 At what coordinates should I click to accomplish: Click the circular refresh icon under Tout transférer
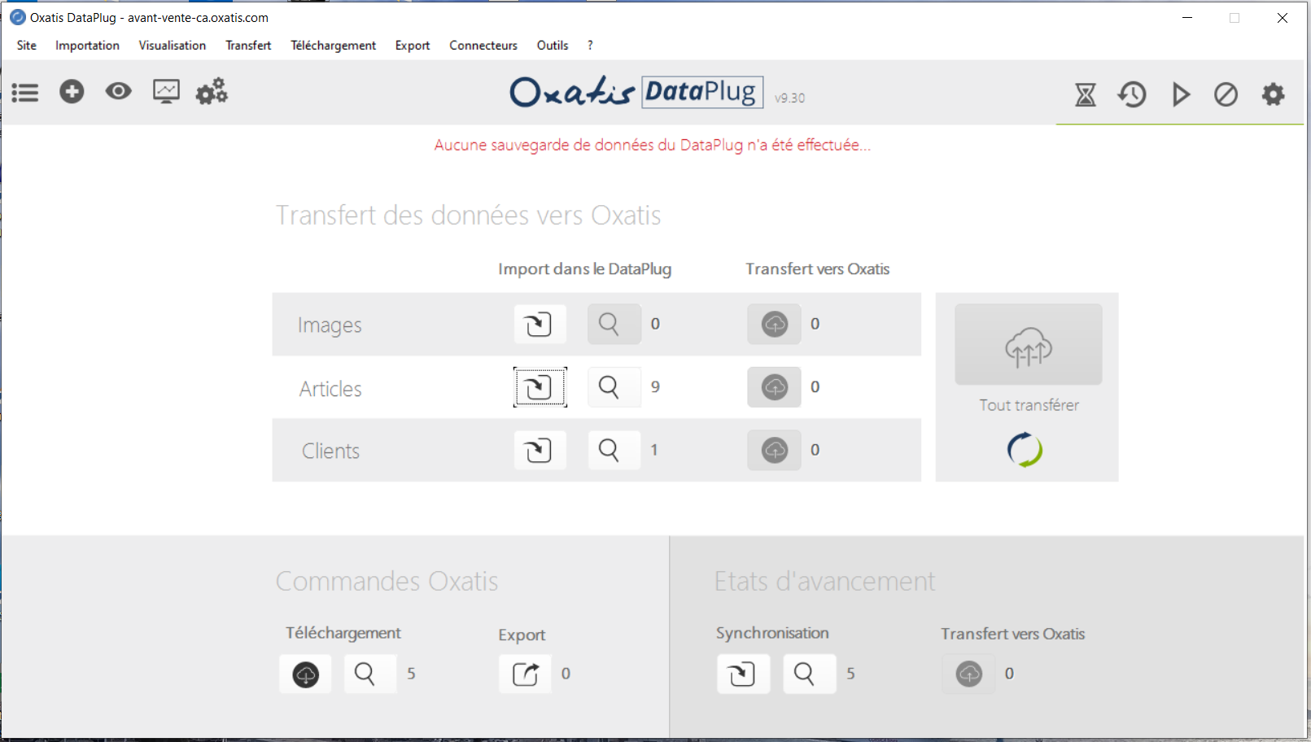(1025, 450)
